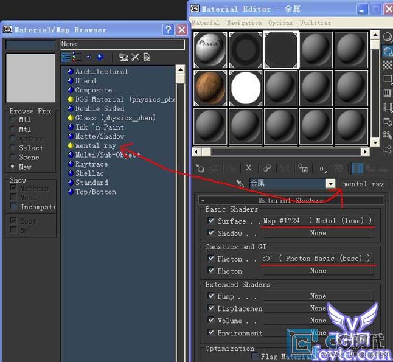Image resolution: width=393 pixels, height=362 pixels.
Task: Select View List icon in browser toolbar
Action: click(66, 57)
